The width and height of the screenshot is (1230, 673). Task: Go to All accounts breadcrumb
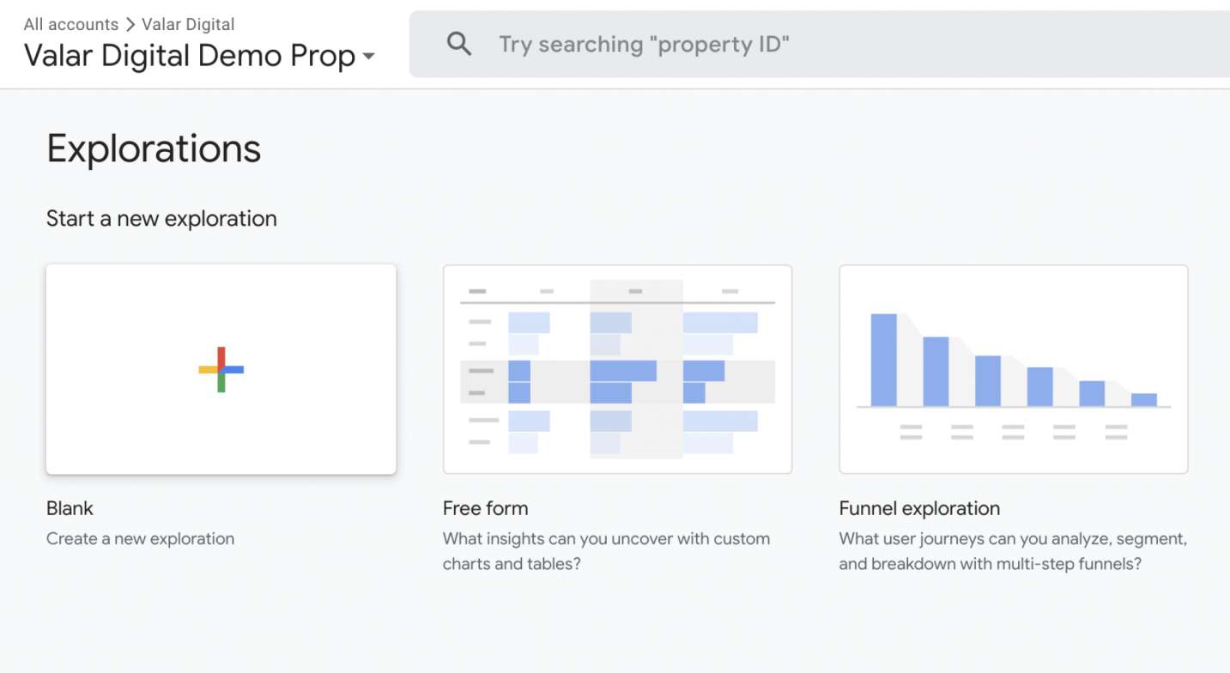click(x=71, y=24)
